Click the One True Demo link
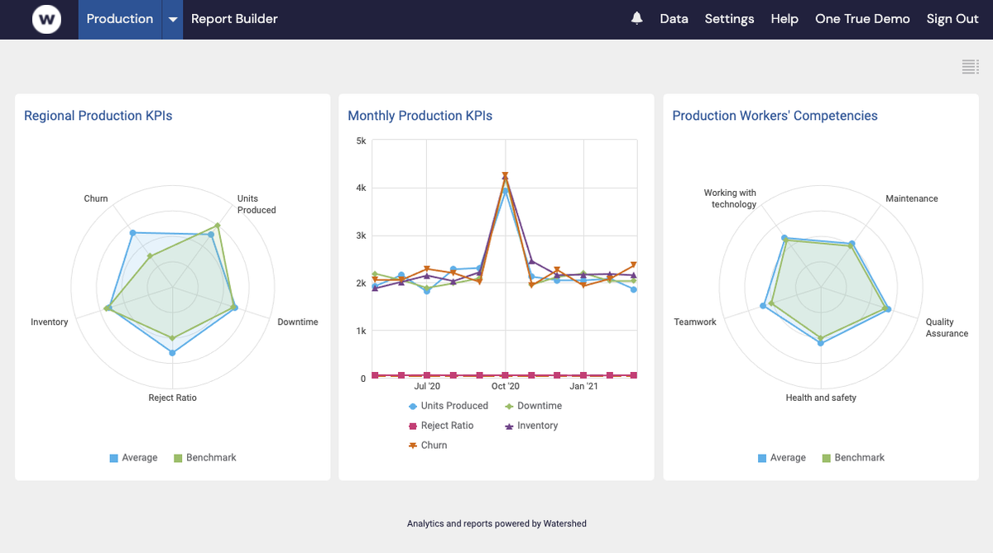 (862, 18)
